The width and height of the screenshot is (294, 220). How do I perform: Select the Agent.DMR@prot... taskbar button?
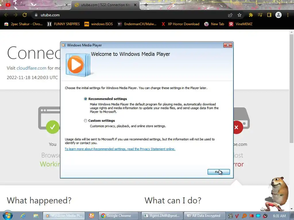point(162,216)
